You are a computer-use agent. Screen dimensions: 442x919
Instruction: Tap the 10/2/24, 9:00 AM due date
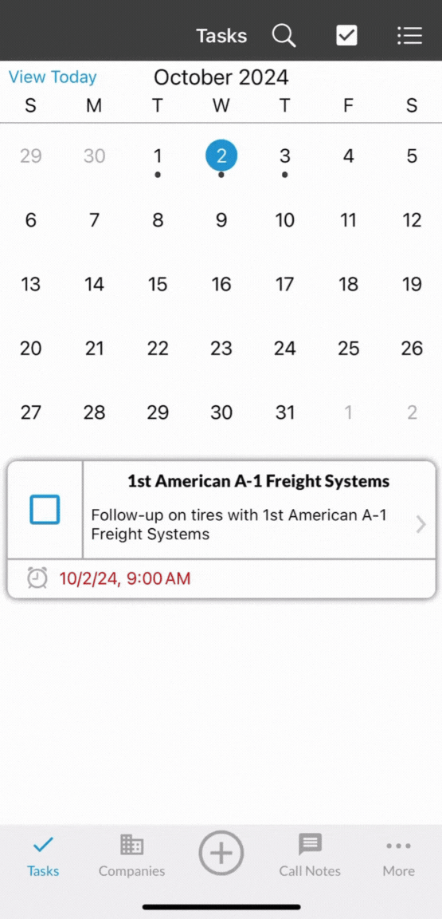tap(125, 579)
